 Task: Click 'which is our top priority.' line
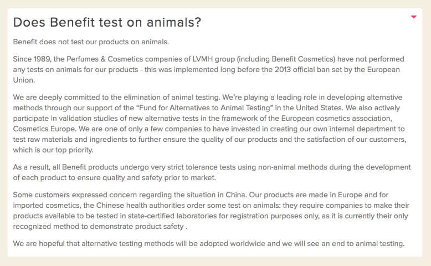(x=53, y=150)
